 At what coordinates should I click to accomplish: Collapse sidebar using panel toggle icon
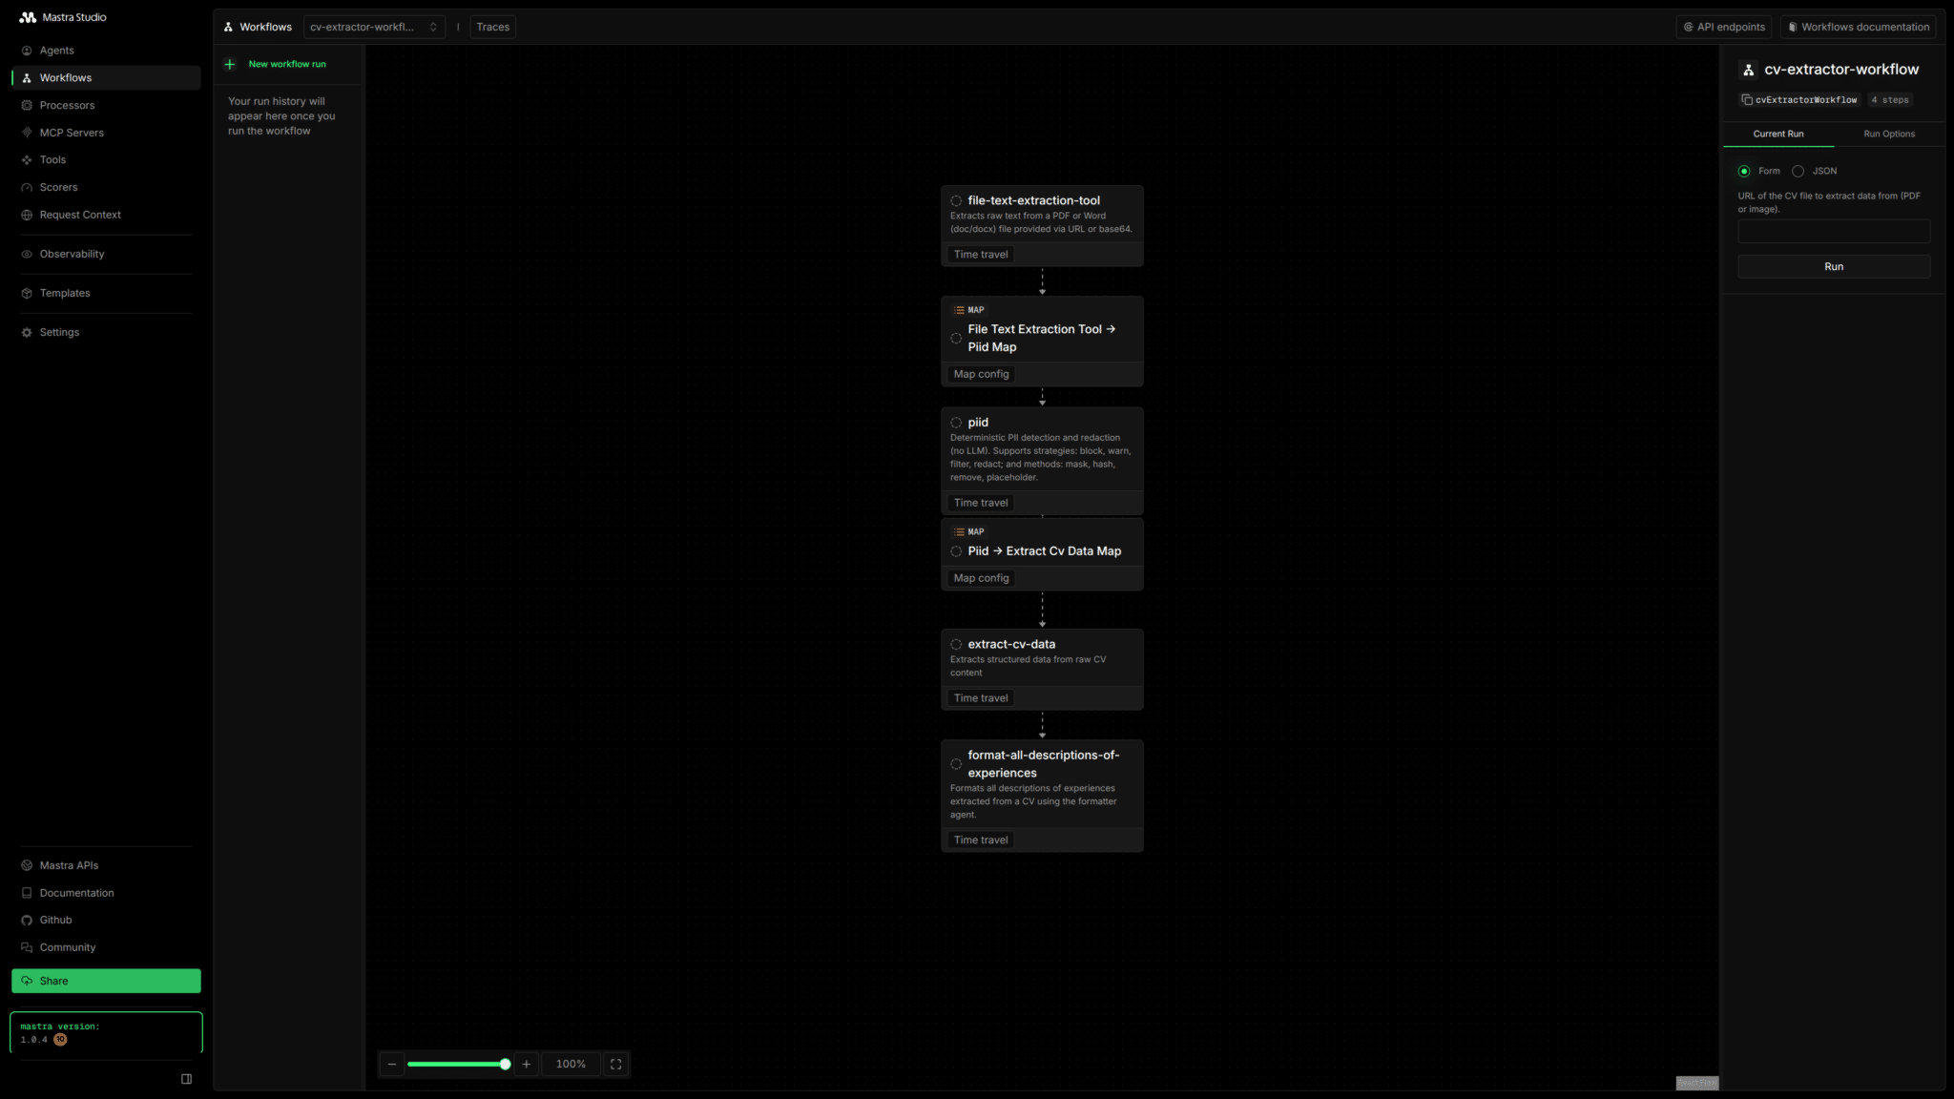point(187,1079)
